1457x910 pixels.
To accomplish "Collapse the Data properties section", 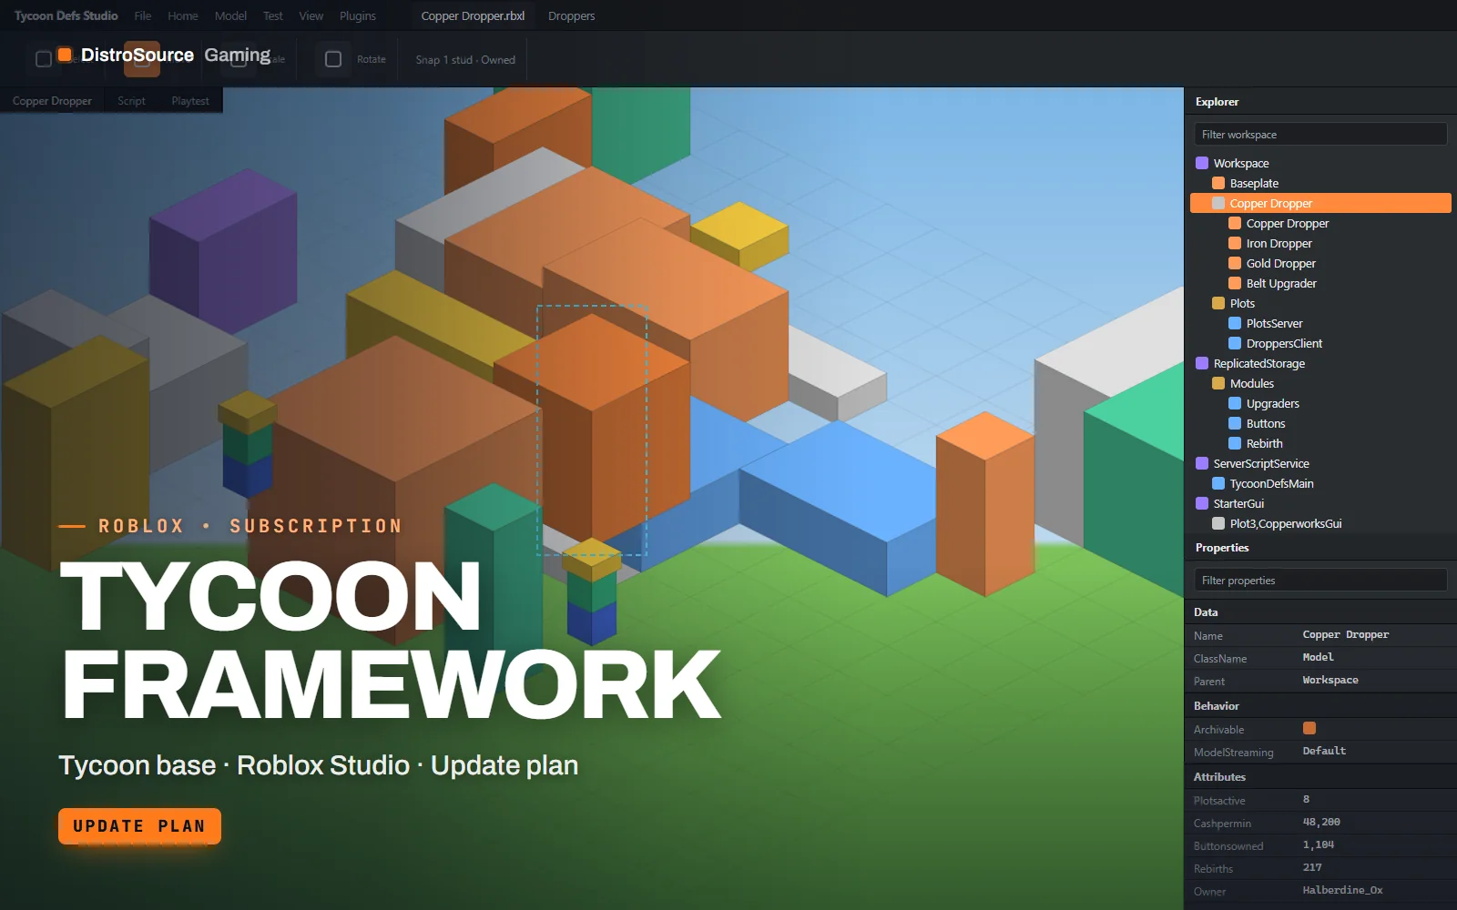I will point(1320,612).
